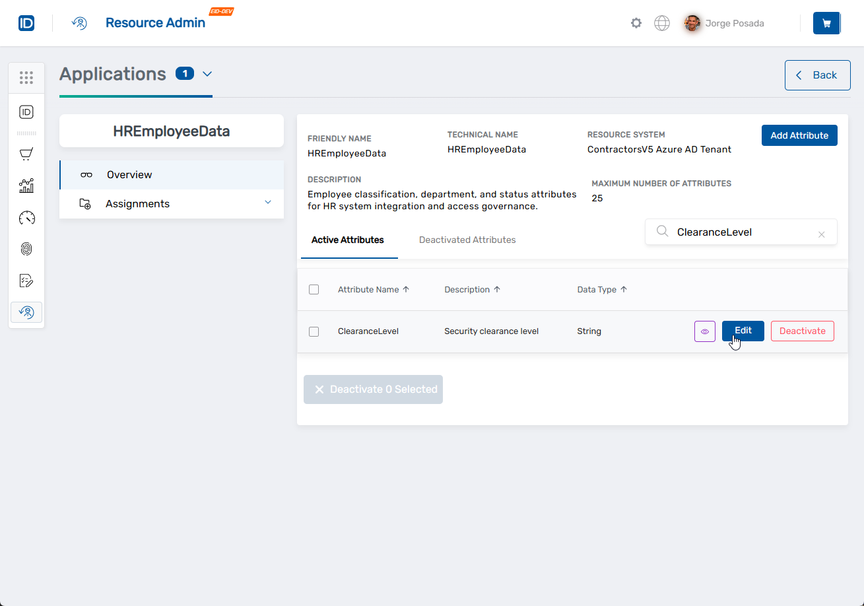Switch to Deactivated Attributes tab

(467, 240)
